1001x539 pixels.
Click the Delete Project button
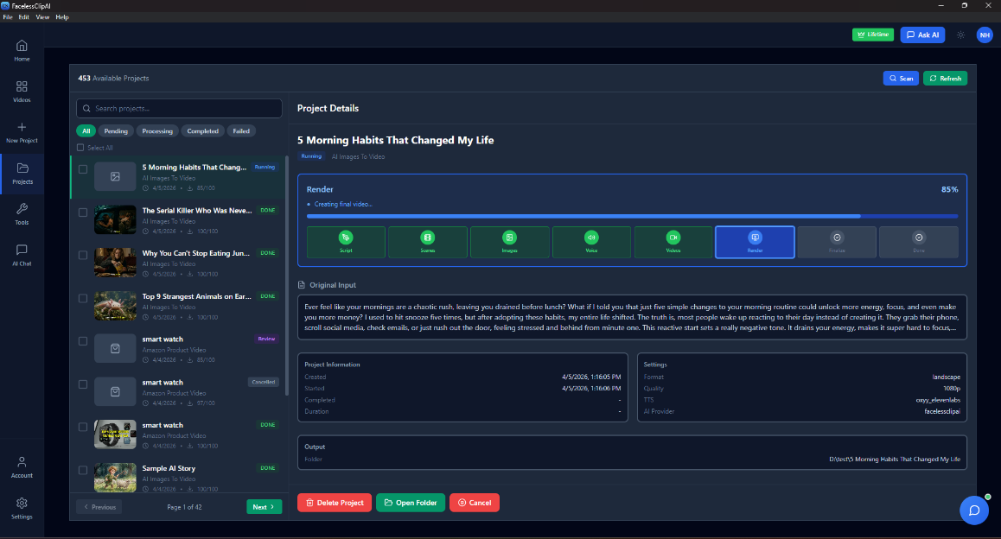click(x=335, y=503)
